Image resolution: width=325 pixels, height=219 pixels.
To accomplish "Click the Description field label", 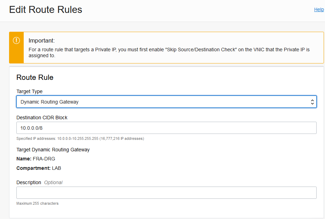I will point(29,182).
